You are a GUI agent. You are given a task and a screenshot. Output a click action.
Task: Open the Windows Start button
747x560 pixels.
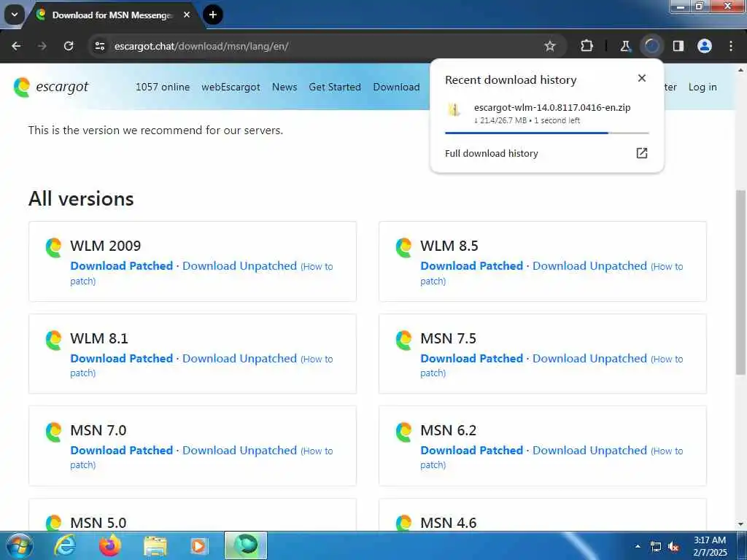(19, 545)
